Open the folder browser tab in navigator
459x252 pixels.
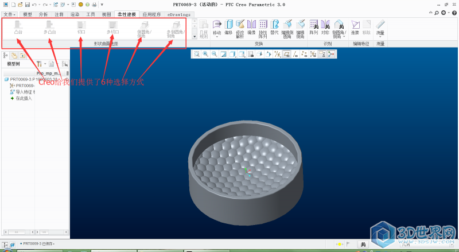point(14,55)
